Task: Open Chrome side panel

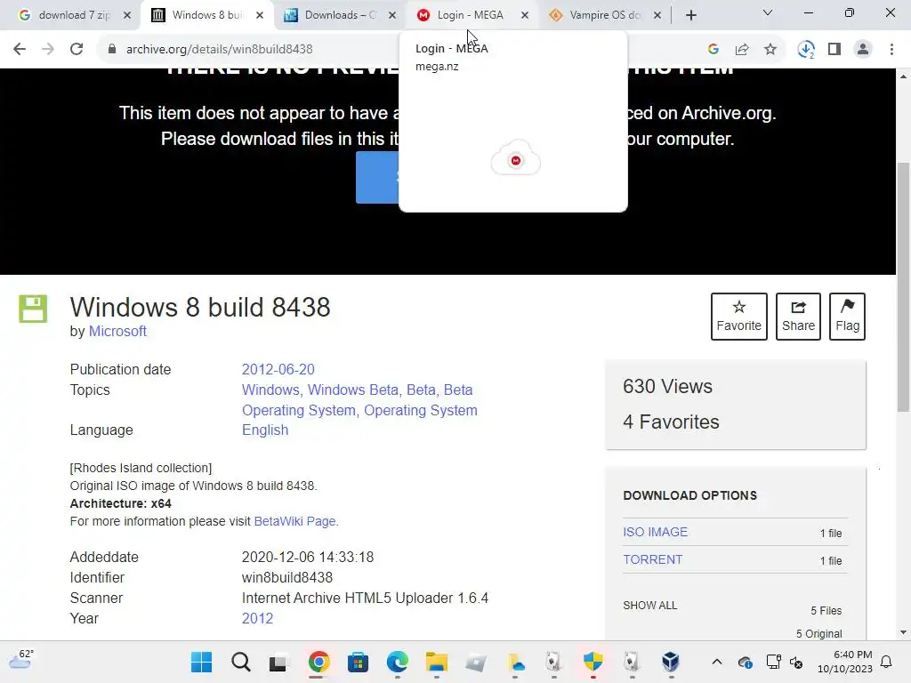Action: [x=834, y=50]
